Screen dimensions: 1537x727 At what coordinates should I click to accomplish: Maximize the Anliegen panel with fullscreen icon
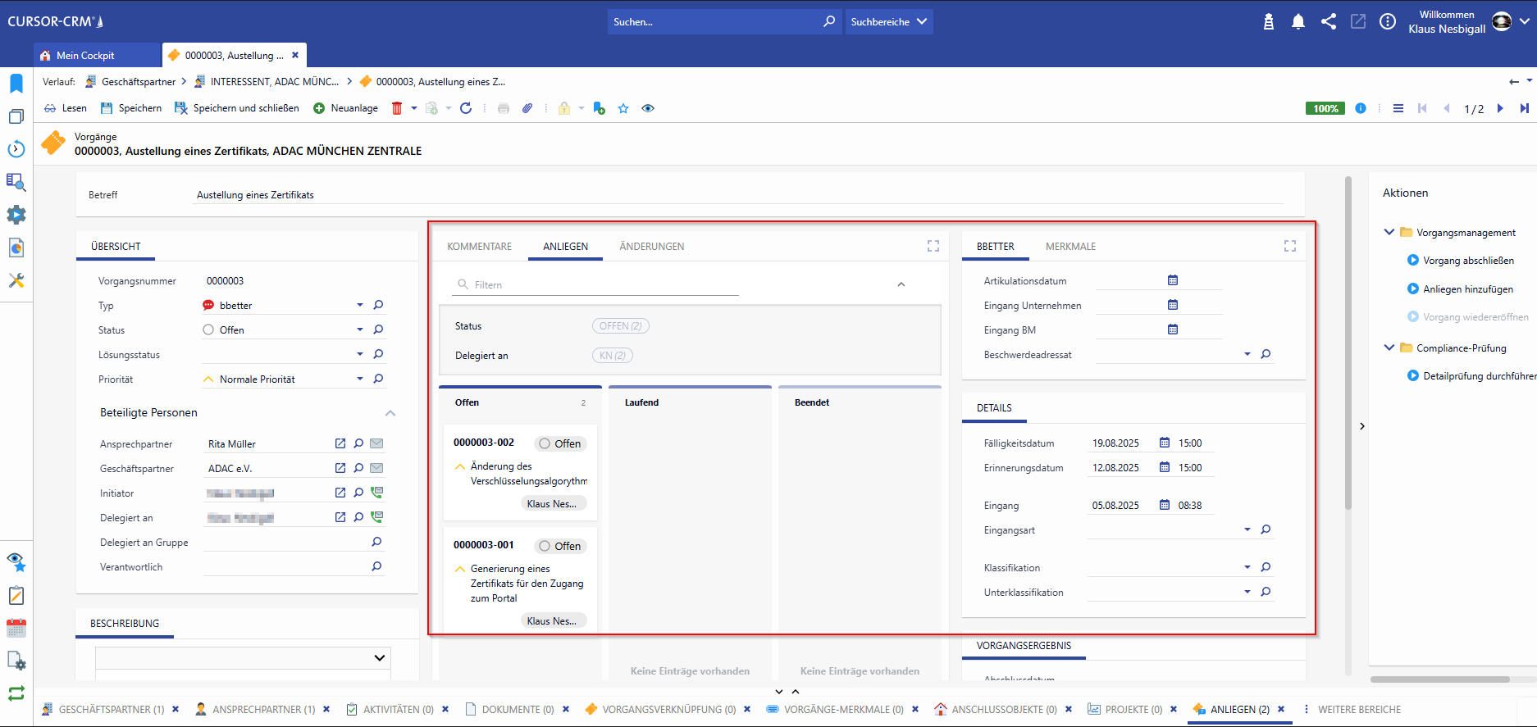pyautogui.click(x=933, y=246)
